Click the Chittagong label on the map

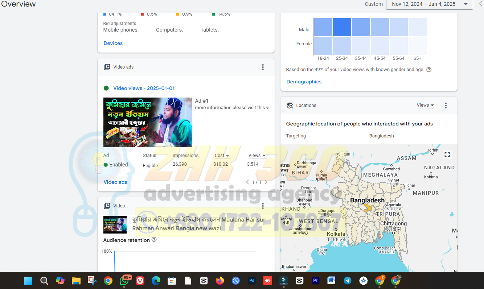tap(393, 223)
